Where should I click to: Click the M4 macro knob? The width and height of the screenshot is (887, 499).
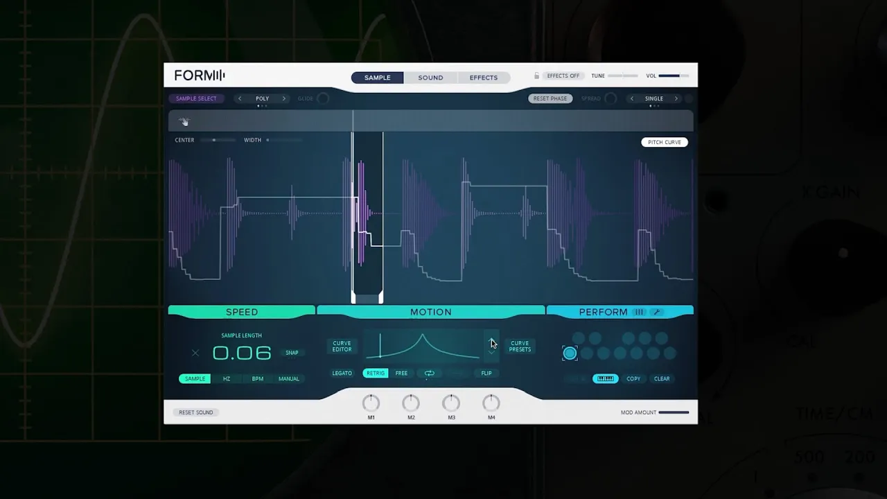tap(491, 403)
